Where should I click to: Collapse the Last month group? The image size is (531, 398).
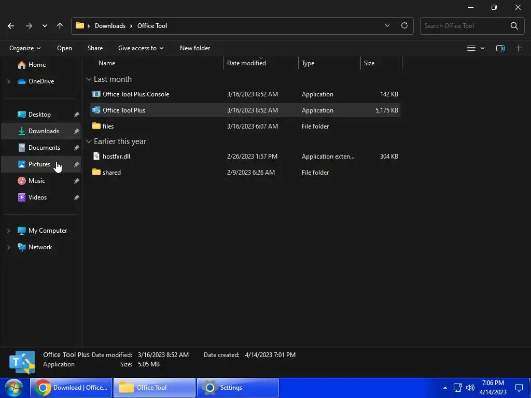89,79
